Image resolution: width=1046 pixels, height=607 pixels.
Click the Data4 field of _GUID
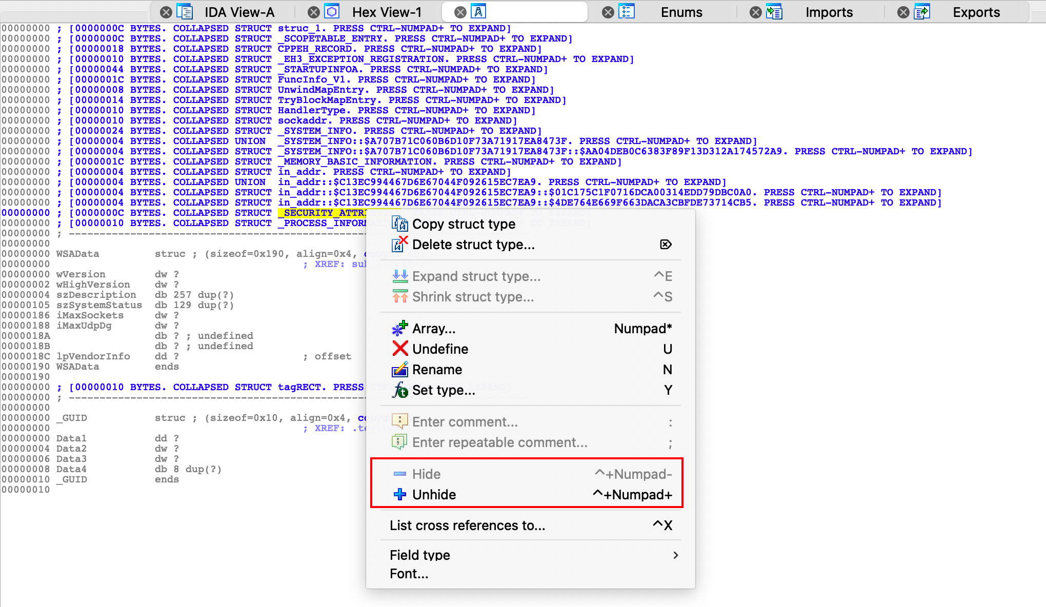(x=71, y=469)
